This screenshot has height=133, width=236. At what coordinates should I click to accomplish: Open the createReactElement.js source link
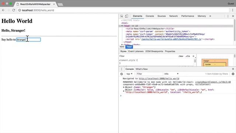213,82
